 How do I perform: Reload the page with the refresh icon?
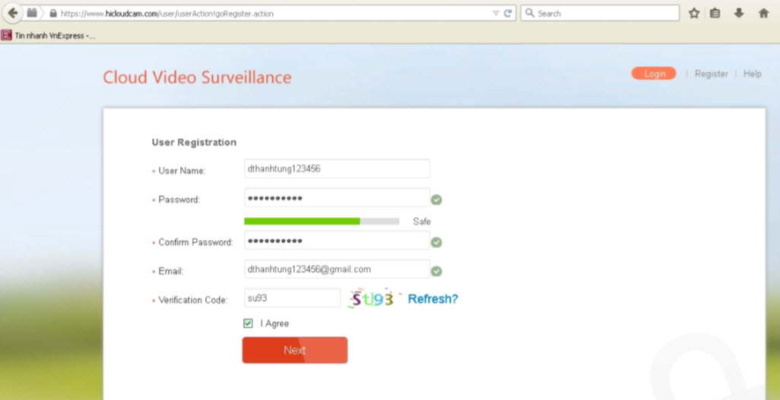coord(508,13)
